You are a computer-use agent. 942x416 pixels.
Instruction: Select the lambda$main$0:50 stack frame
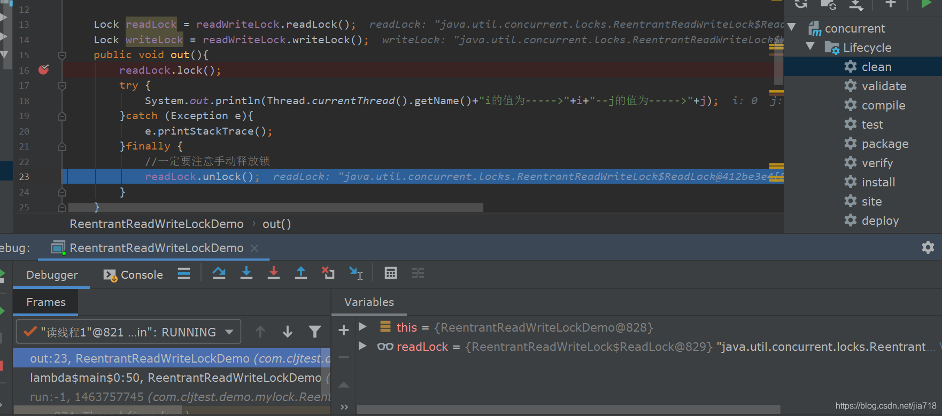[x=172, y=378]
